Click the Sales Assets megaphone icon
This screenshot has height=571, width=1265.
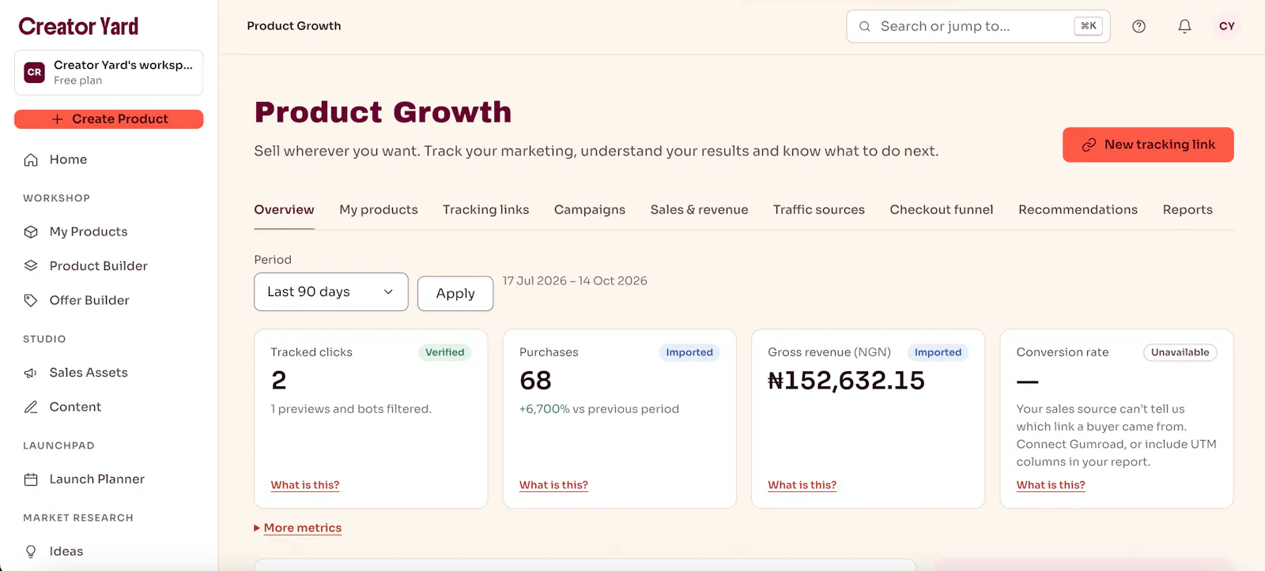(31, 373)
